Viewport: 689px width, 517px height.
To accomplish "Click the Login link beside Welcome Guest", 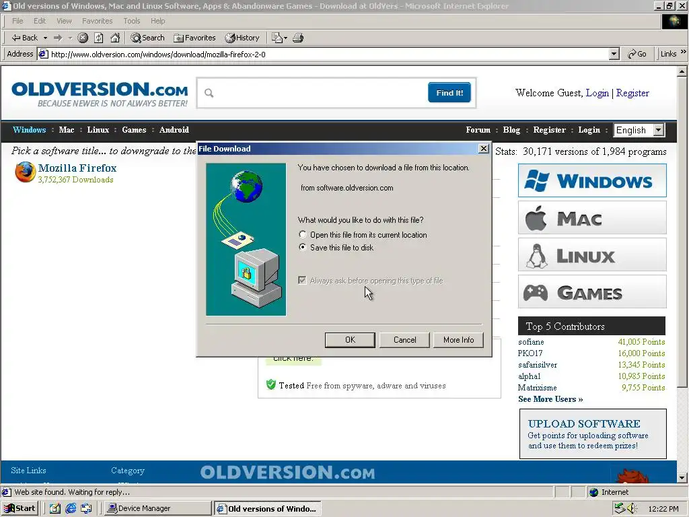I will pyautogui.click(x=597, y=93).
